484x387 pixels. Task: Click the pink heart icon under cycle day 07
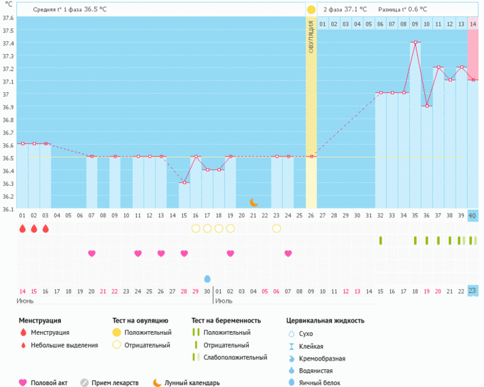[92, 253]
